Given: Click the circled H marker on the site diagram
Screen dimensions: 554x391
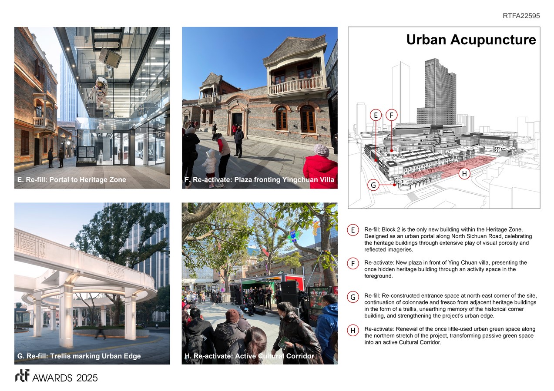Looking at the screenshot, I should (x=464, y=174).
